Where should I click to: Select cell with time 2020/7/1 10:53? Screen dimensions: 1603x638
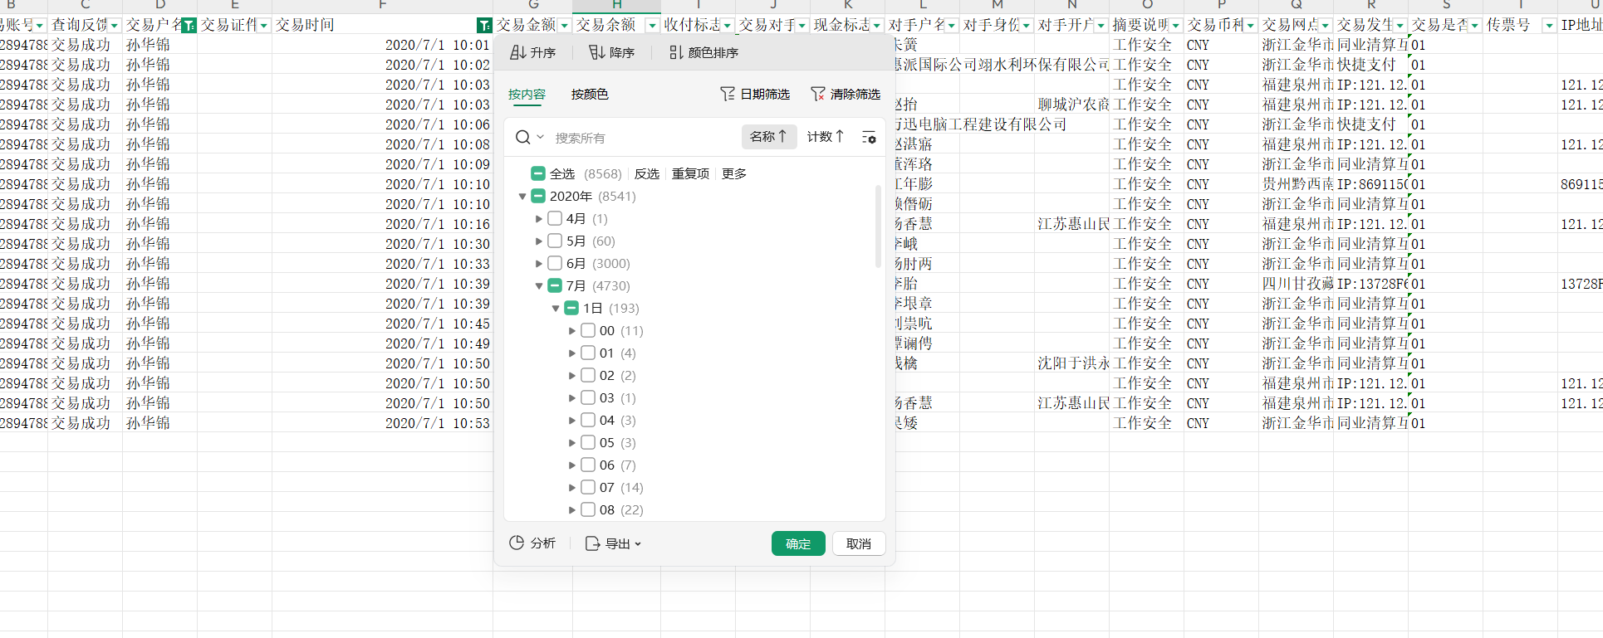click(383, 423)
